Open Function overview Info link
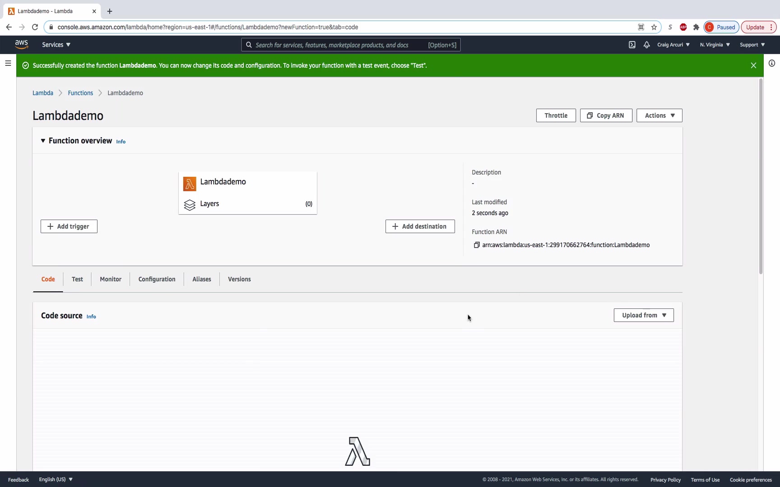The width and height of the screenshot is (780, 487). 121,142
